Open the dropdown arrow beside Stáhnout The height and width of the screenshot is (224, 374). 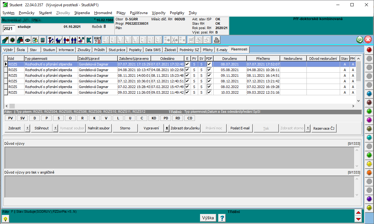click(x=55, y=128)
